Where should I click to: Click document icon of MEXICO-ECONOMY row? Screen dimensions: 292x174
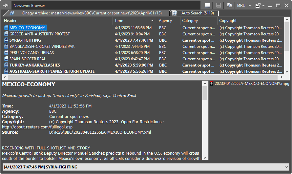(x=6, y=28)
